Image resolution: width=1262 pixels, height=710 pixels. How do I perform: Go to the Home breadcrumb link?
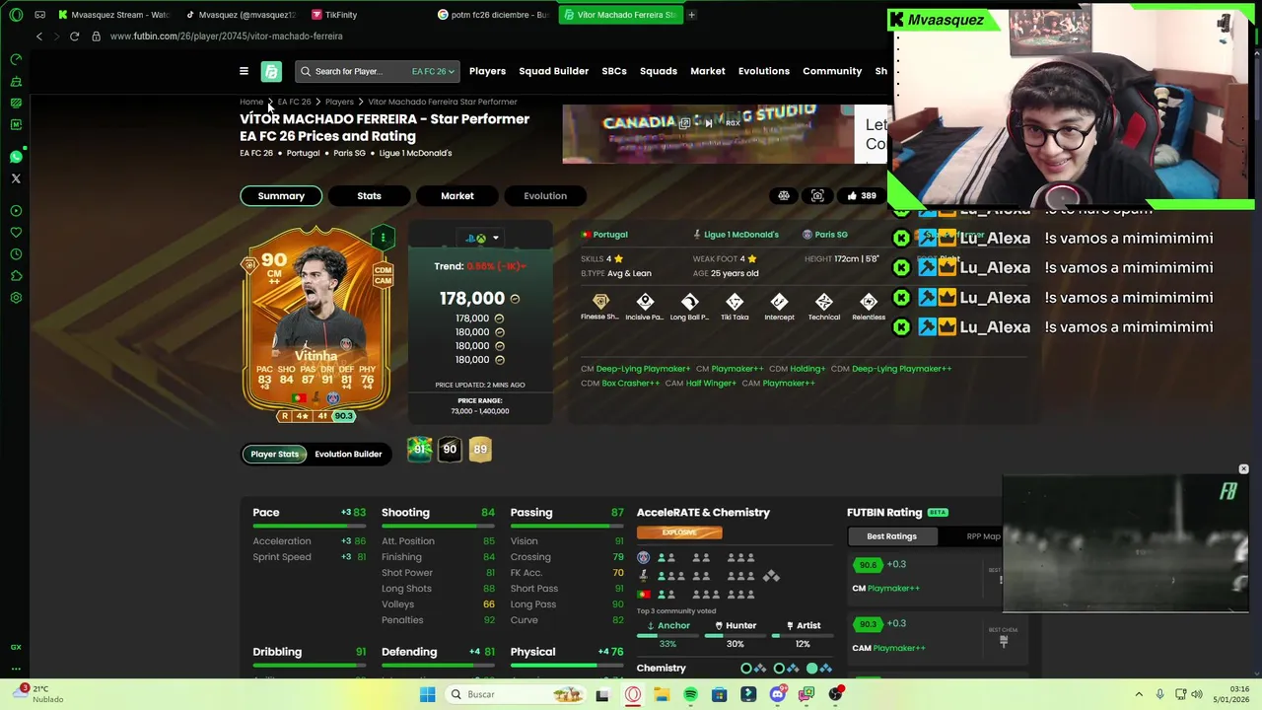[251, 102]
